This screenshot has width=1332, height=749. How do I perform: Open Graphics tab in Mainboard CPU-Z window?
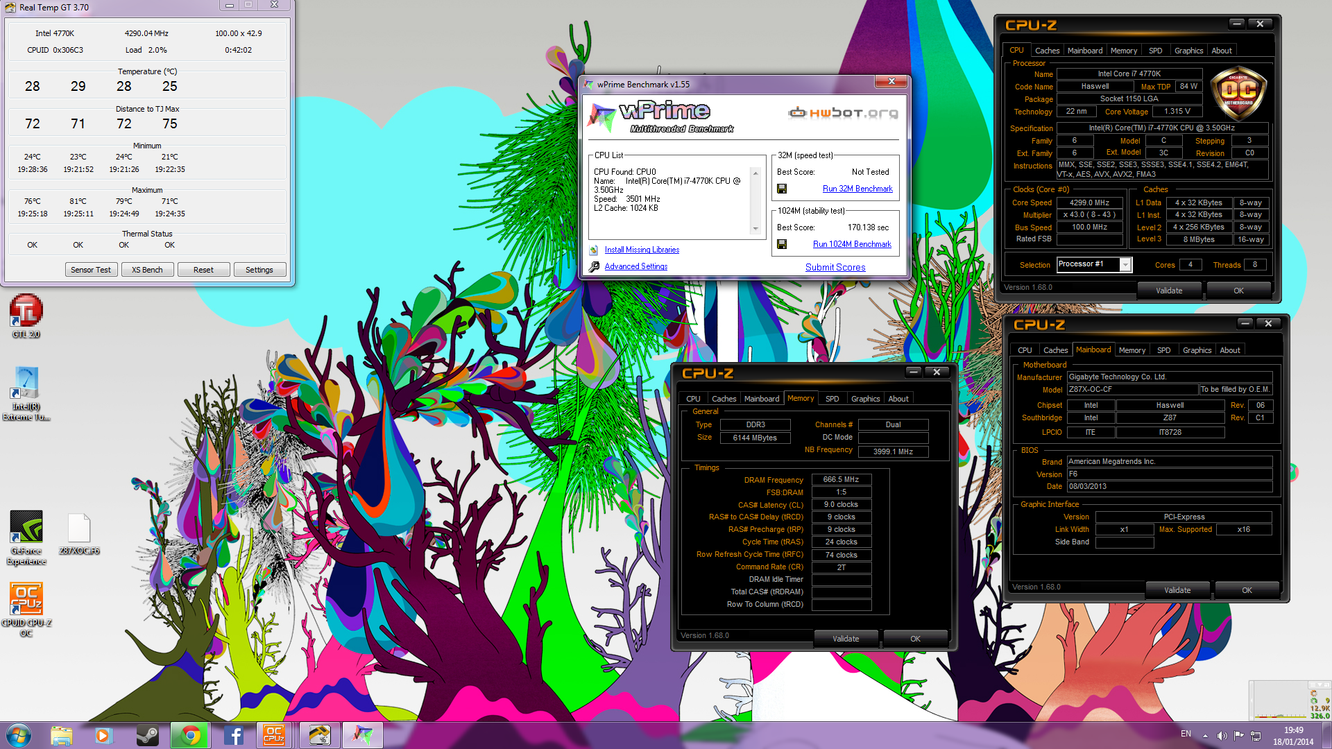tap(1197, 350)
